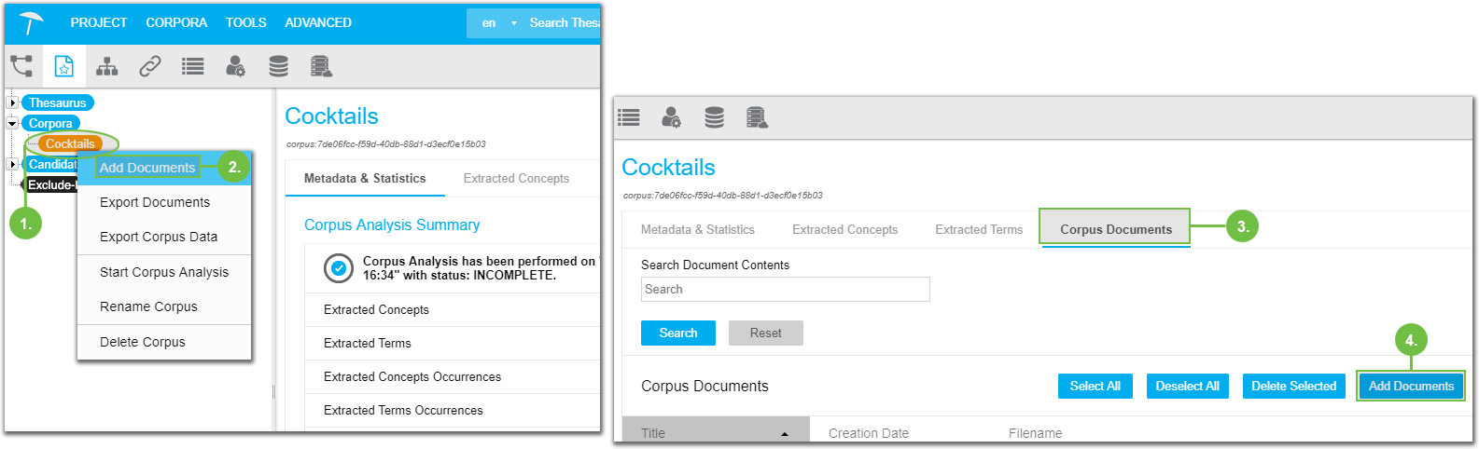Open the thesaurus tree view icon
The image size is (1479, 449).
(21, 66)
